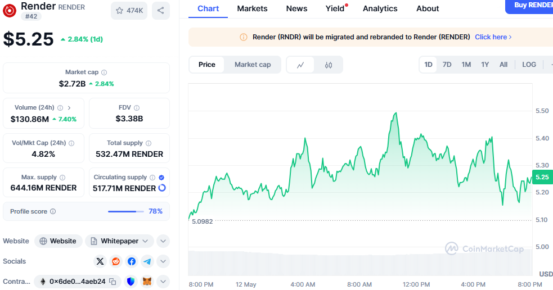This screenshot has height=290, width=553.
Task: Expand more contracts chevron
Action: click(x=163, y=282)
